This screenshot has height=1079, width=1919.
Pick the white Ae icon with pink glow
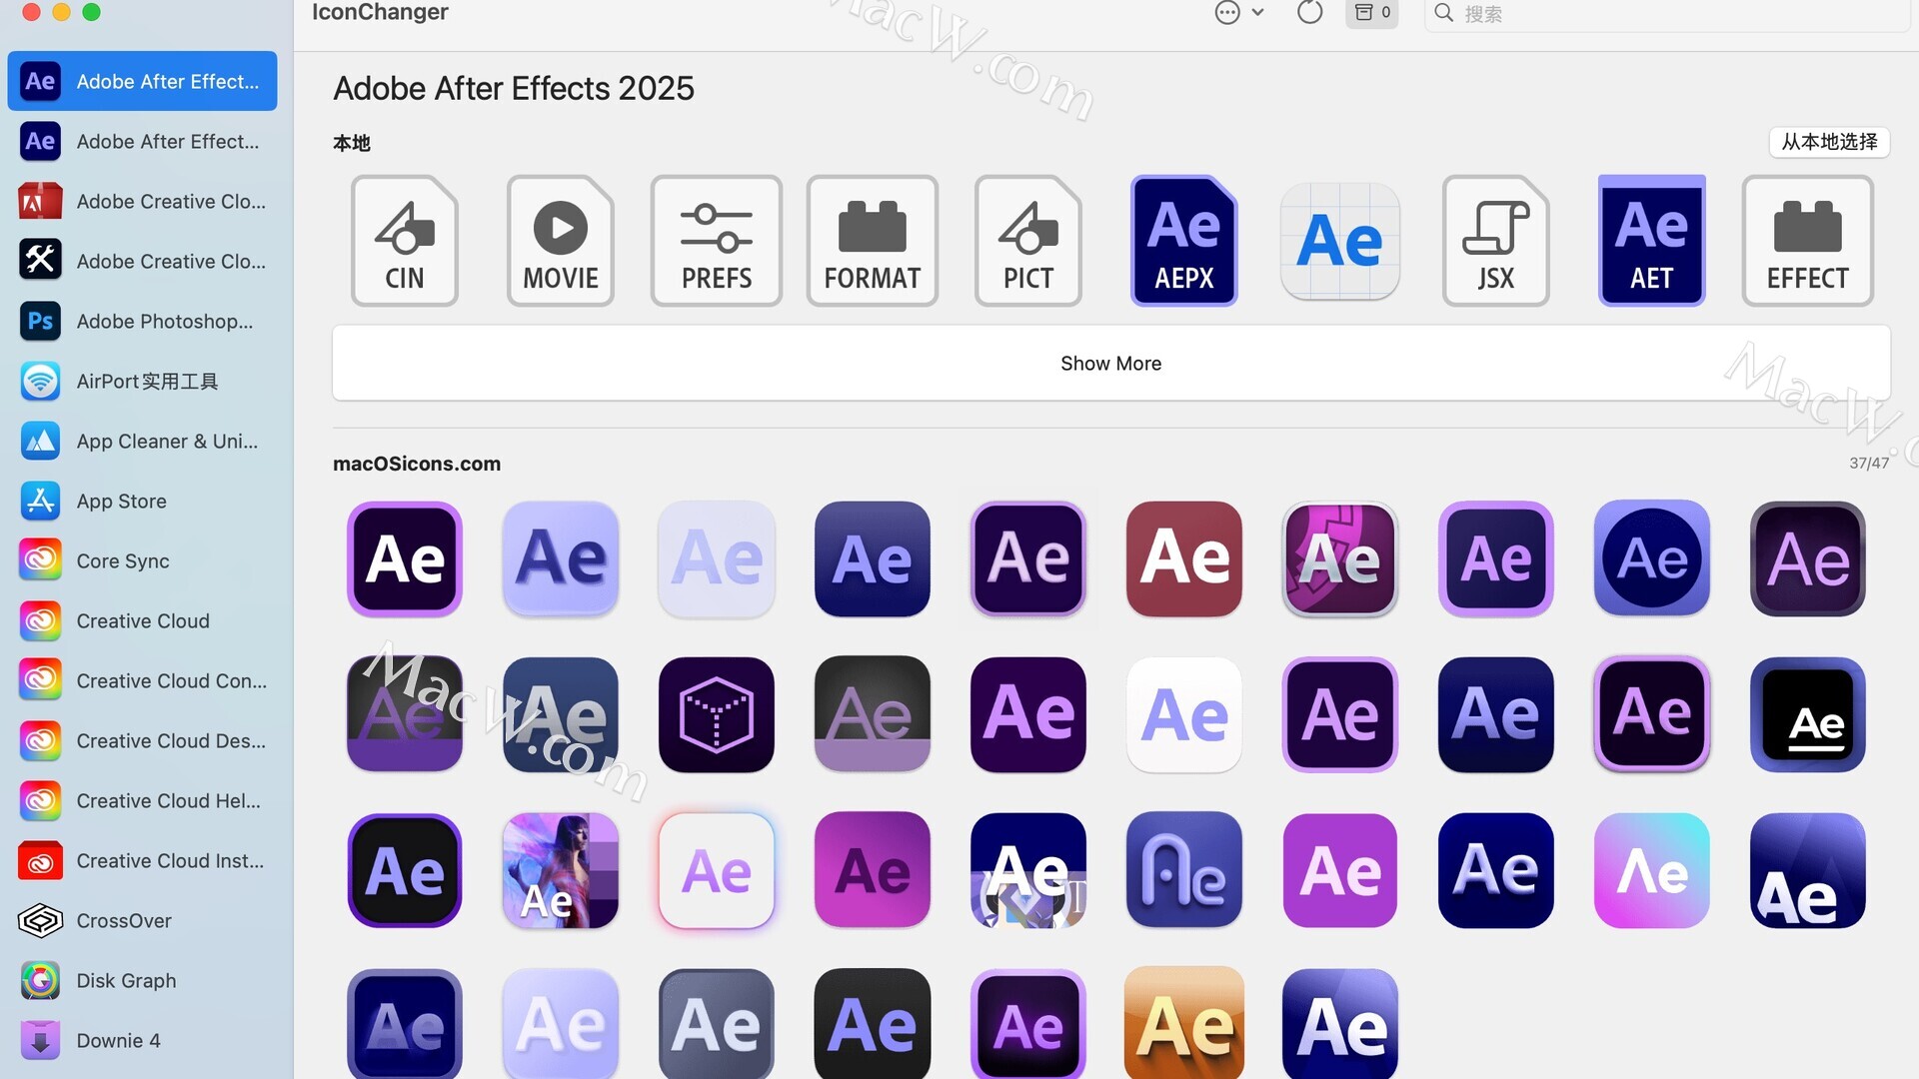717,870
